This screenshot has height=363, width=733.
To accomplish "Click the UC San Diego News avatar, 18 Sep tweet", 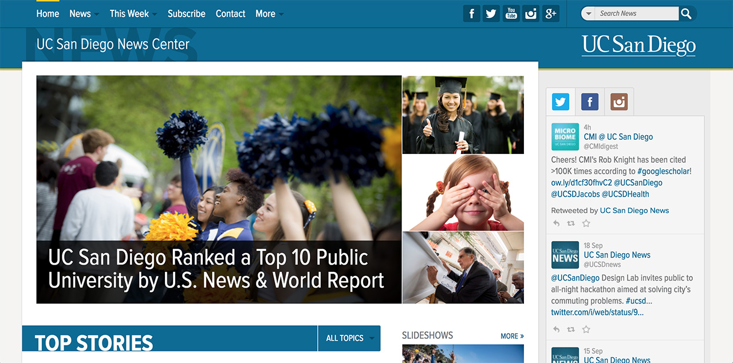I will pyautogui.click(x=565, y=255).
